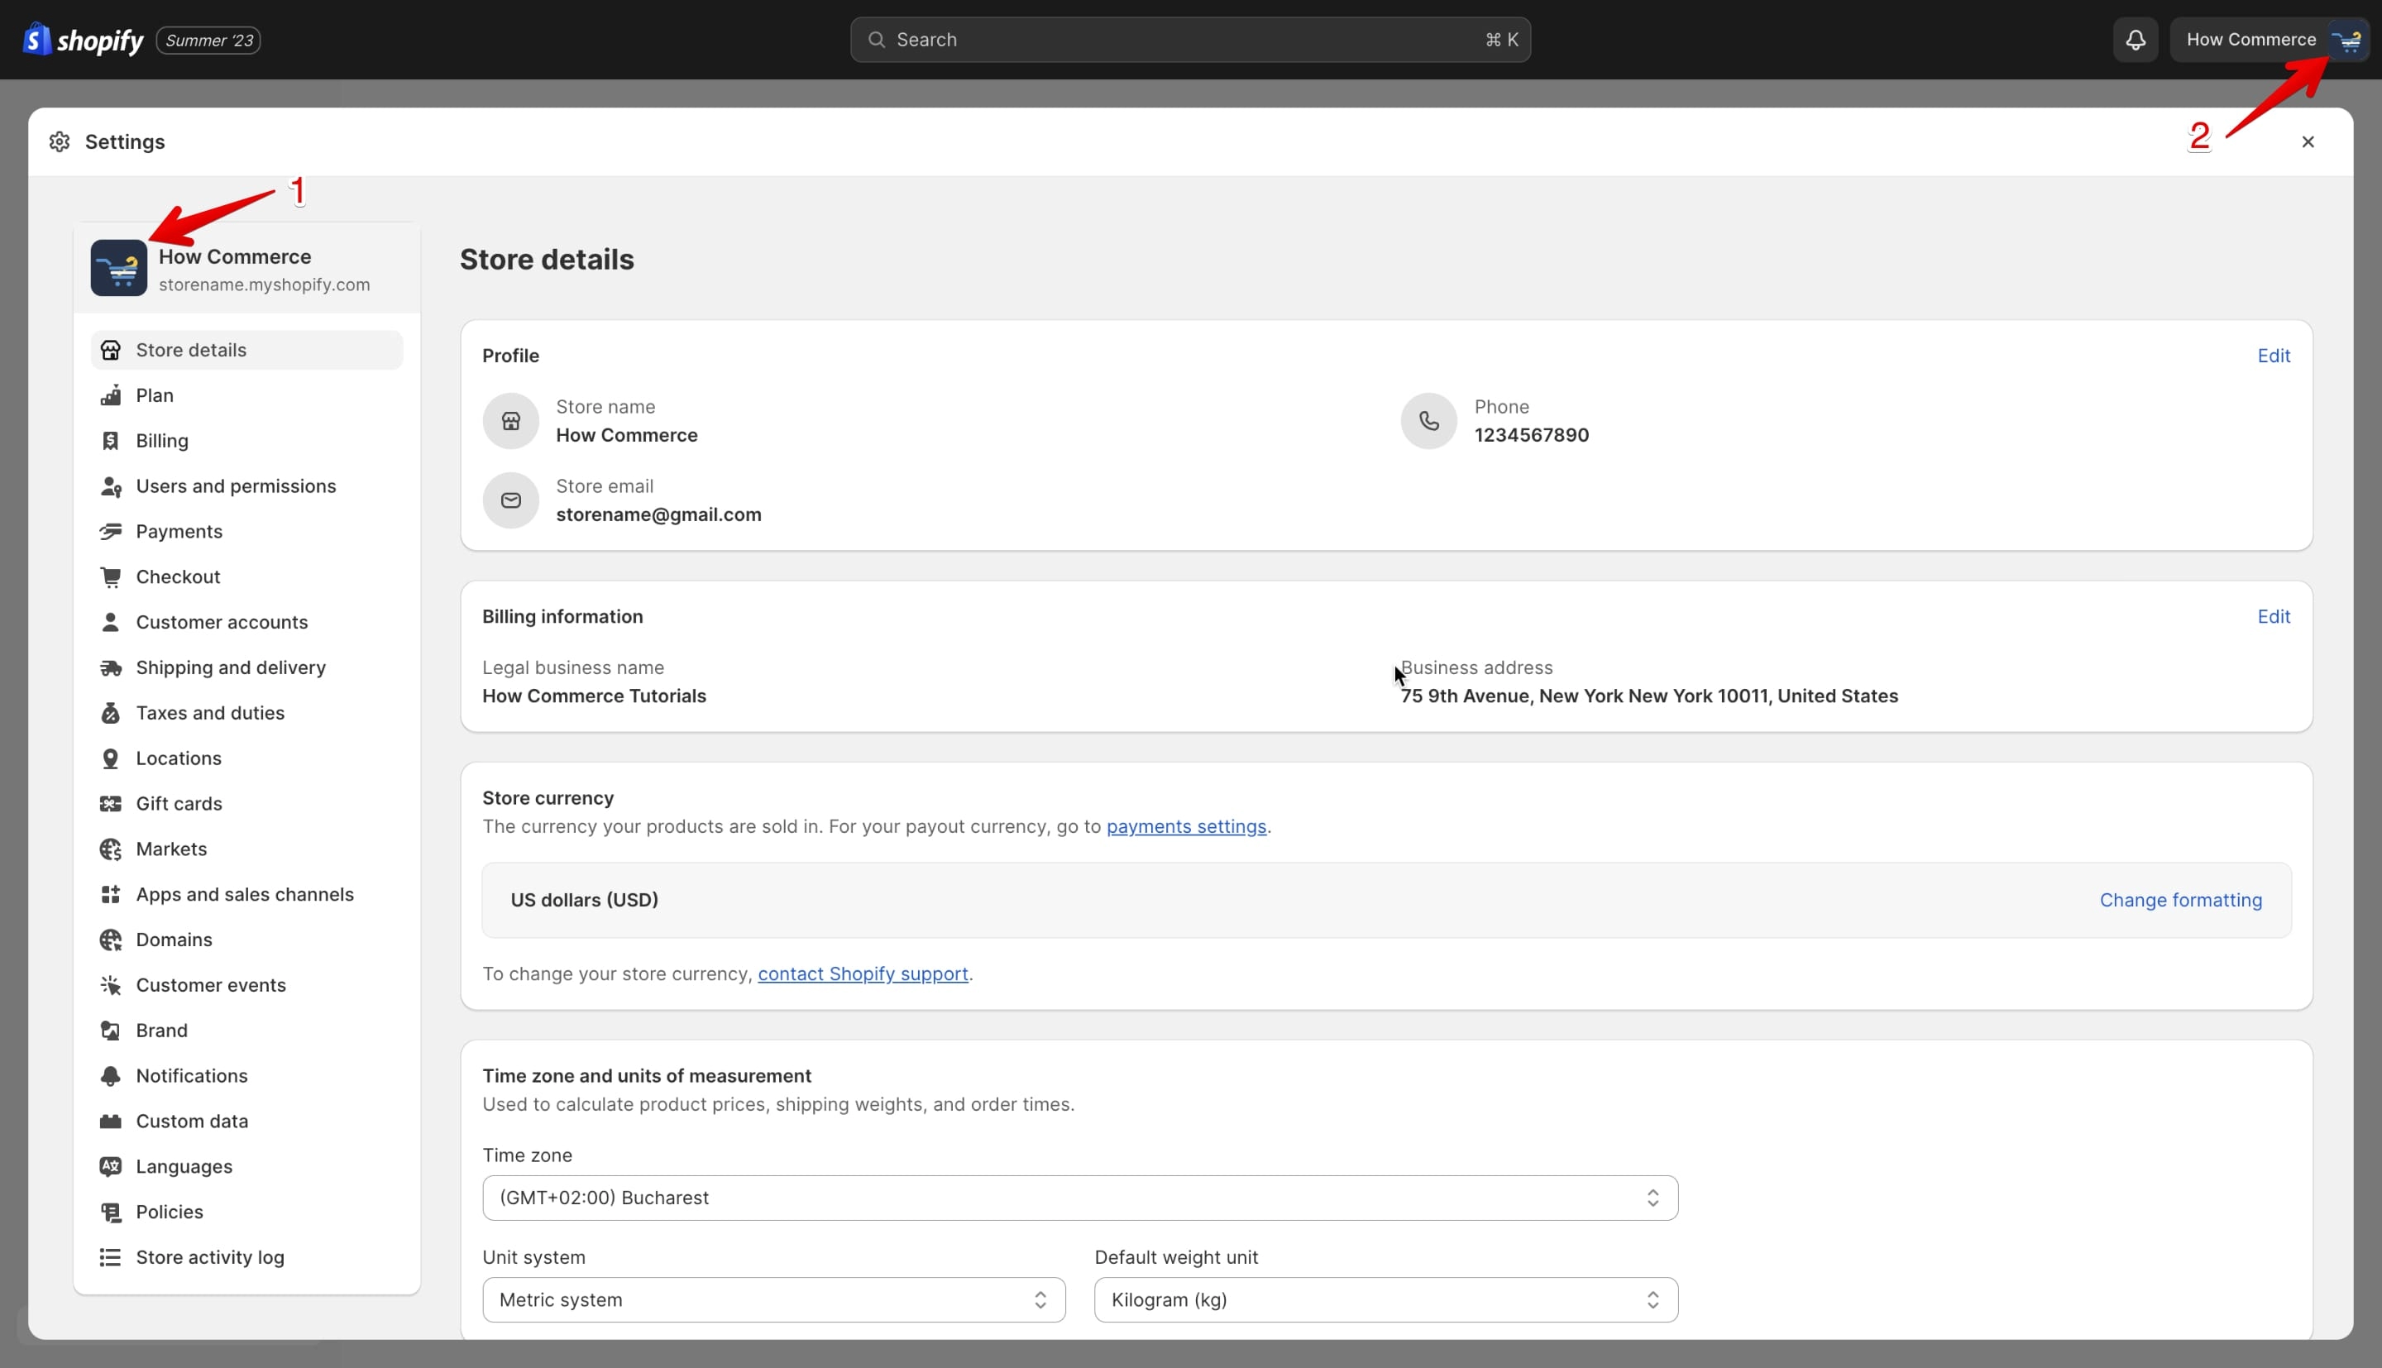
Task: Click the Summer '23 edition badge
Action: click(x=208, y=41)
